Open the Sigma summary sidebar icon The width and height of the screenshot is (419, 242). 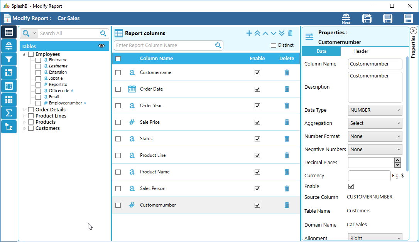pos(8,113)
